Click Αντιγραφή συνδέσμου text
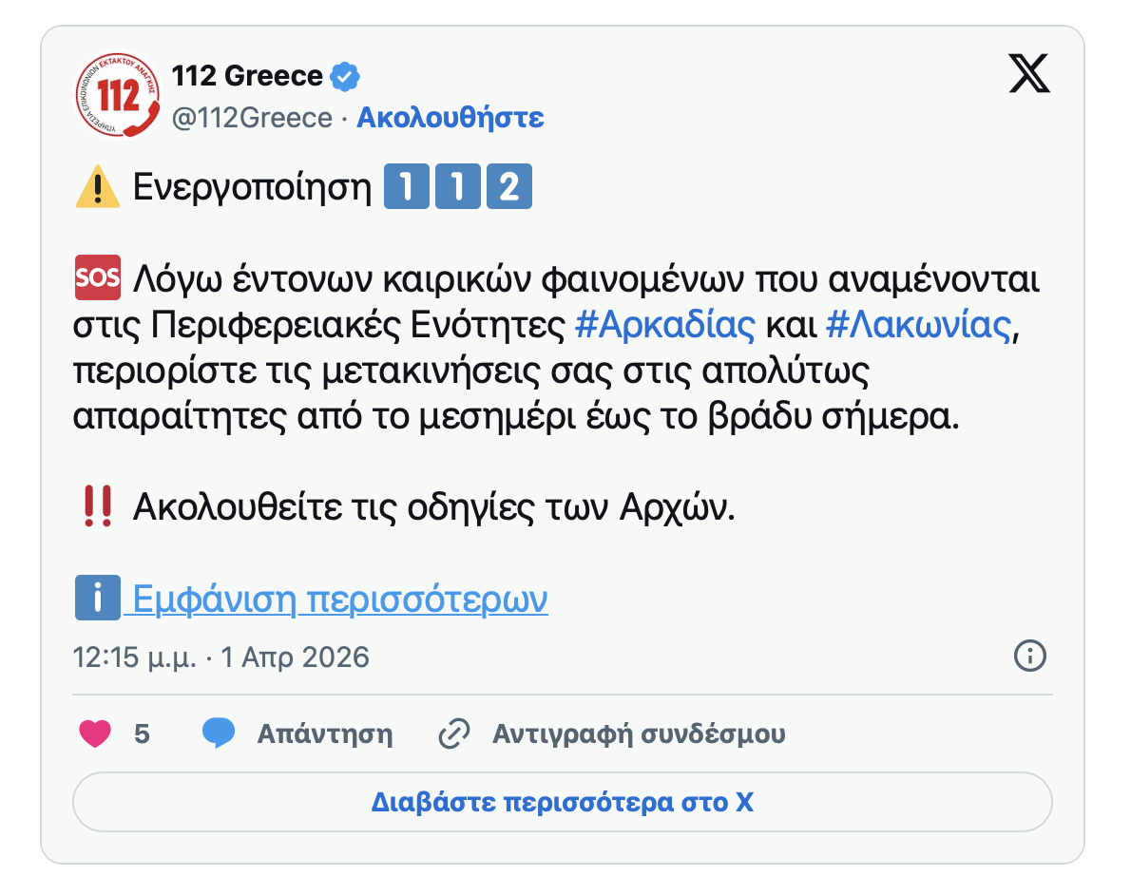The height and width of the screenshot is (895, 1131). click(x=638, y=733)
